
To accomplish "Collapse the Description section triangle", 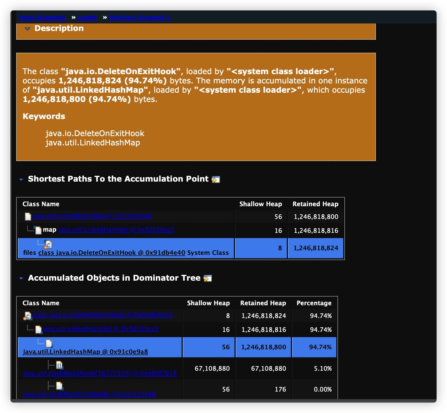I will [27, 29].
